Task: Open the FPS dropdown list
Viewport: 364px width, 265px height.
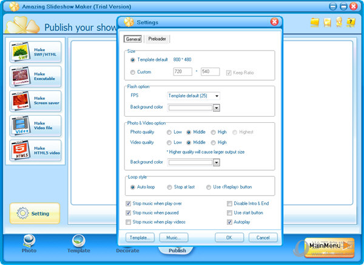Action: click(x=194, y=96)
